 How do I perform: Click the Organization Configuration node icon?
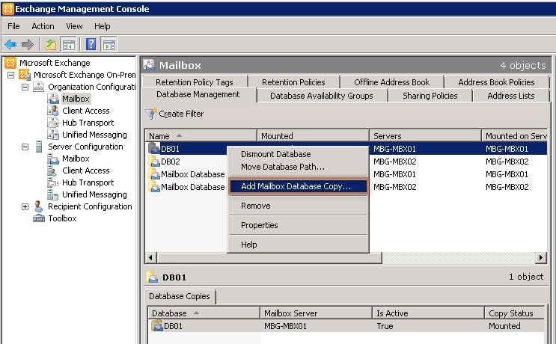pyautogui.click(x=38, y=87)
